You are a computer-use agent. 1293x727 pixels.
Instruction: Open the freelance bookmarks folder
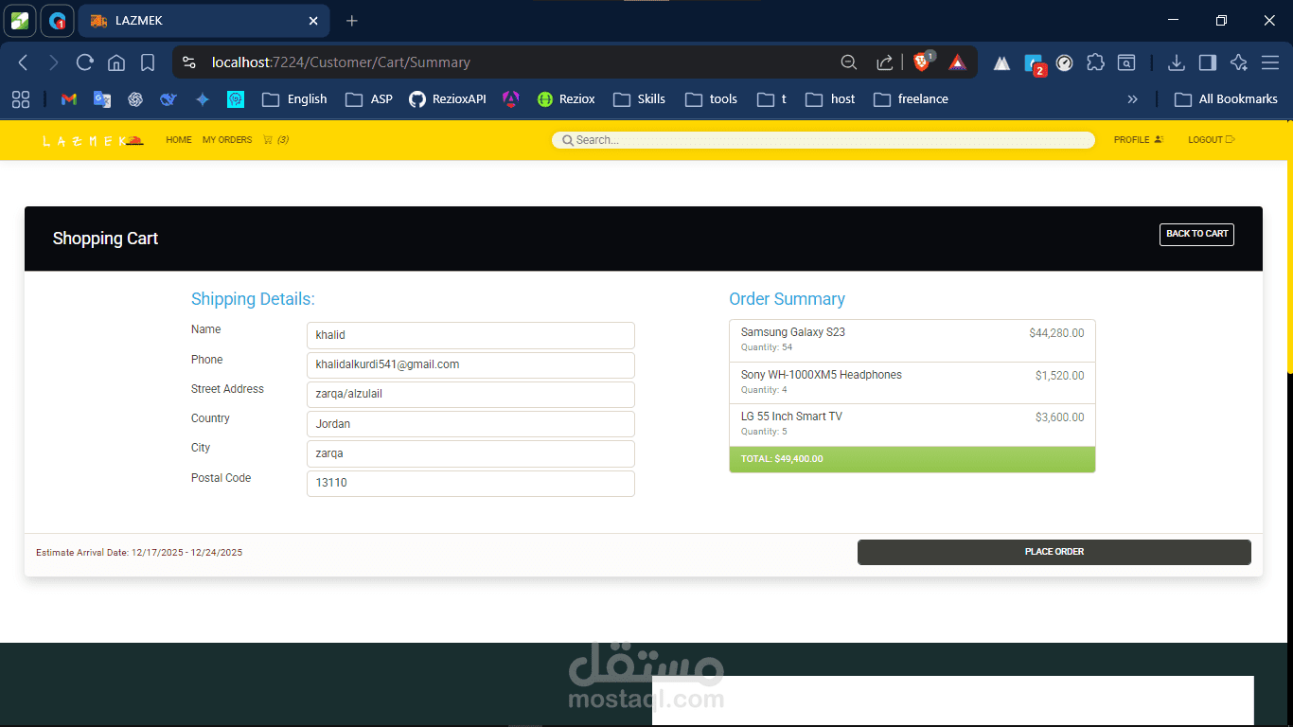click(x=911, y=99)
